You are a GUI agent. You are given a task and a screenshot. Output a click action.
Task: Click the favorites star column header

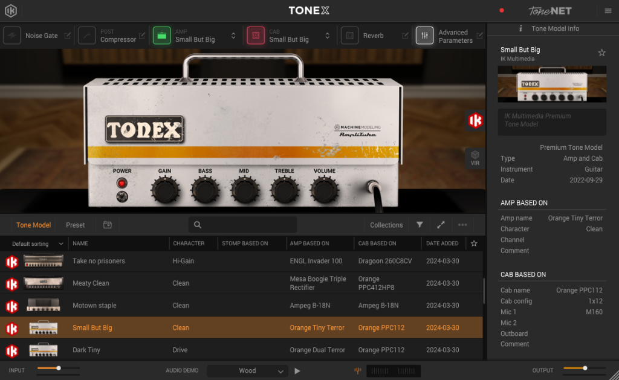point(474,243)
